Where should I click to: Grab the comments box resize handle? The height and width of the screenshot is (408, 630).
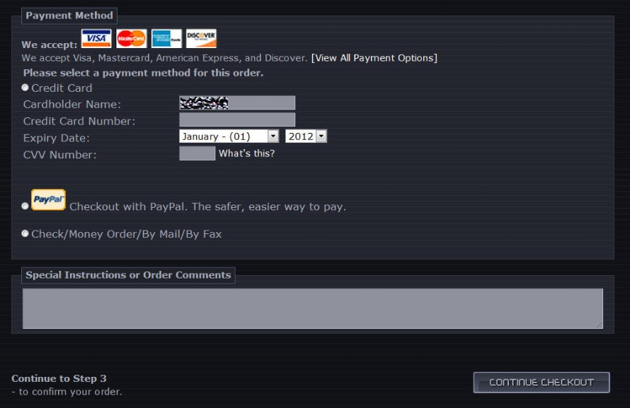[x=600, y=325]
